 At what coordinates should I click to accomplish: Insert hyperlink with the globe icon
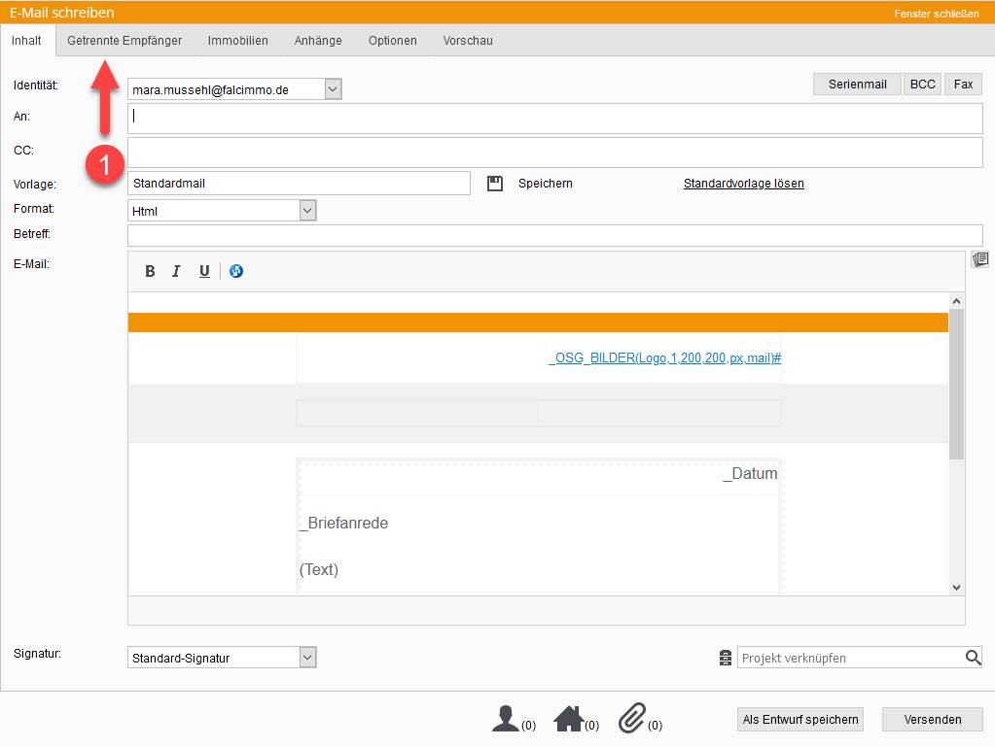click(x=236, y=271)
